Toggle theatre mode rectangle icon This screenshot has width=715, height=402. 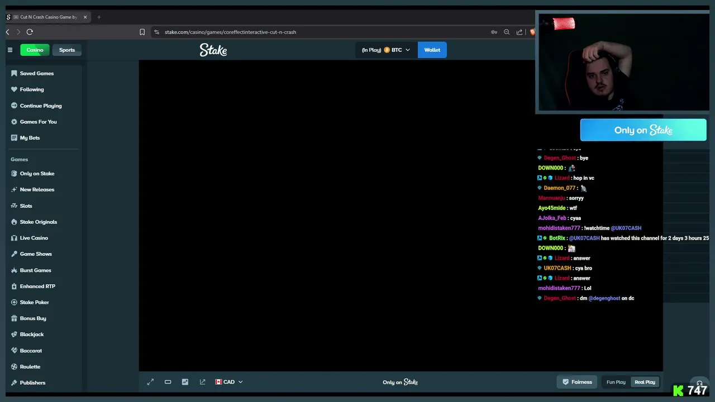click(168, 382)
